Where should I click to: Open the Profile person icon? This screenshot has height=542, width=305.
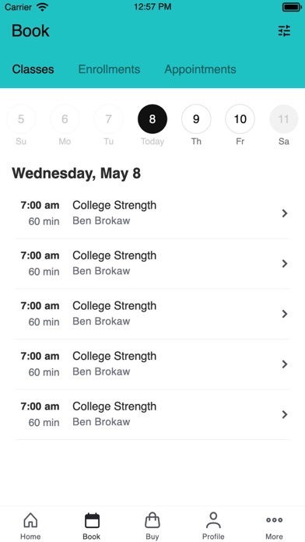point(213,520)
